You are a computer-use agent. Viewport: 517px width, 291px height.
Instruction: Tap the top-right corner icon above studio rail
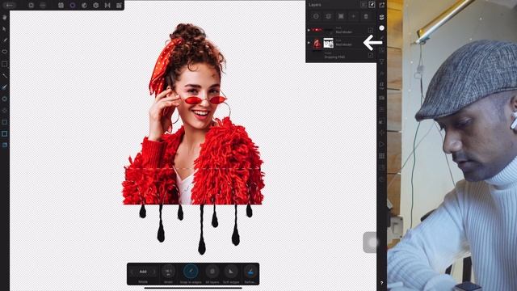coord(382,5)
